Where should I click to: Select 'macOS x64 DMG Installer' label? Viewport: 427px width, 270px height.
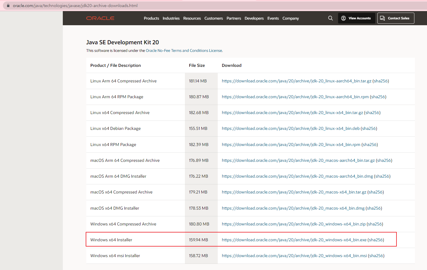click(115, 208)
